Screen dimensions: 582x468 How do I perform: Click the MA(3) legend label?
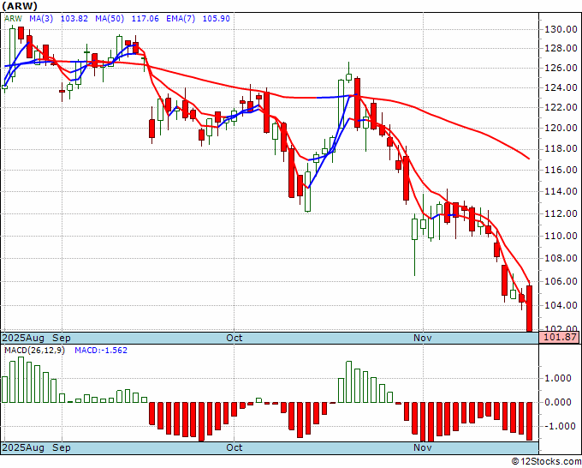(x=41, y=19)
